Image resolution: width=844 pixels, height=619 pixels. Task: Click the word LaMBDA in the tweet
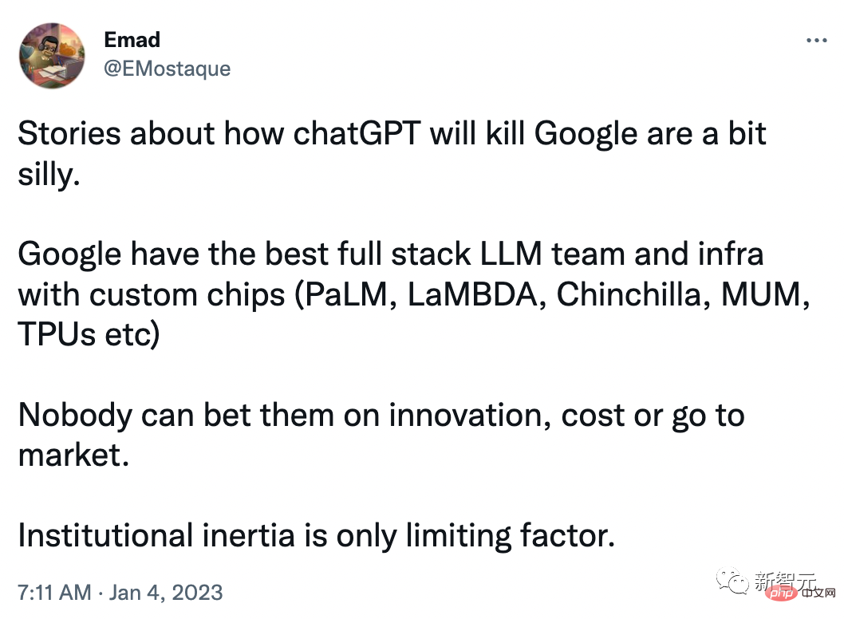coord(472,294)
